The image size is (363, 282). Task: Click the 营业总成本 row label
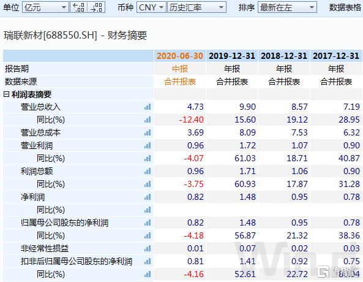[x=40, y=132]
